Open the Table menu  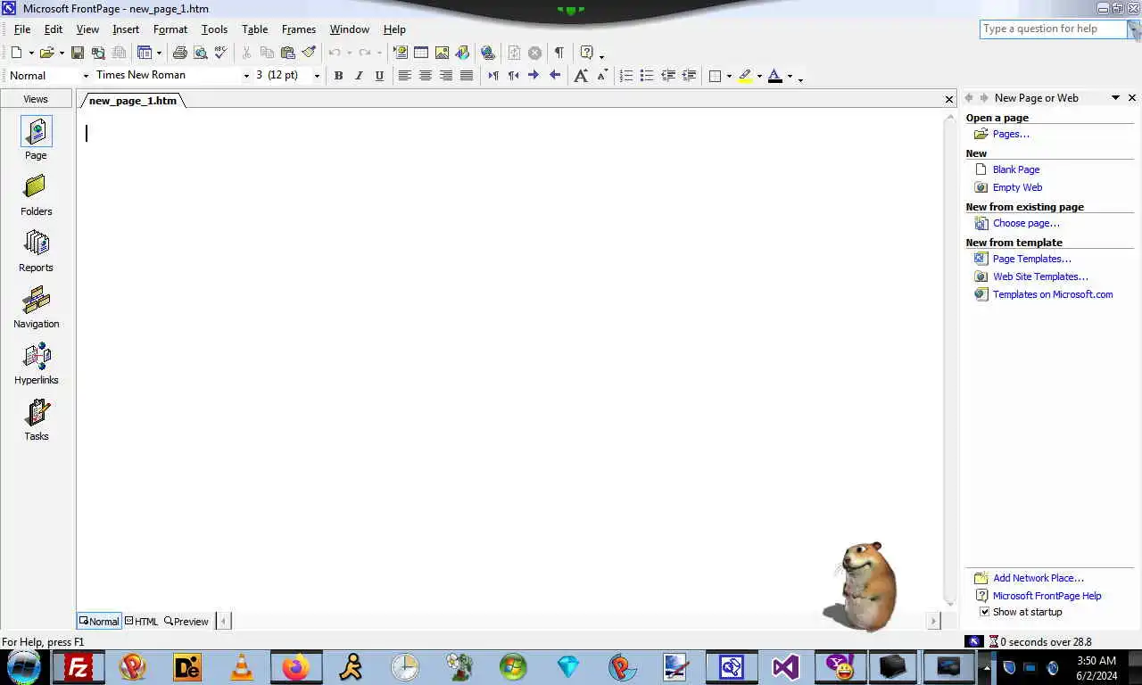point(255,29)
